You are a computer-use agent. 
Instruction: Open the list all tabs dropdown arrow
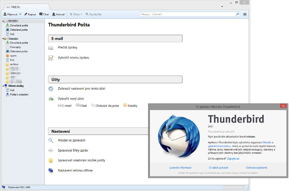pyautogui.click(x=222, y=7)
